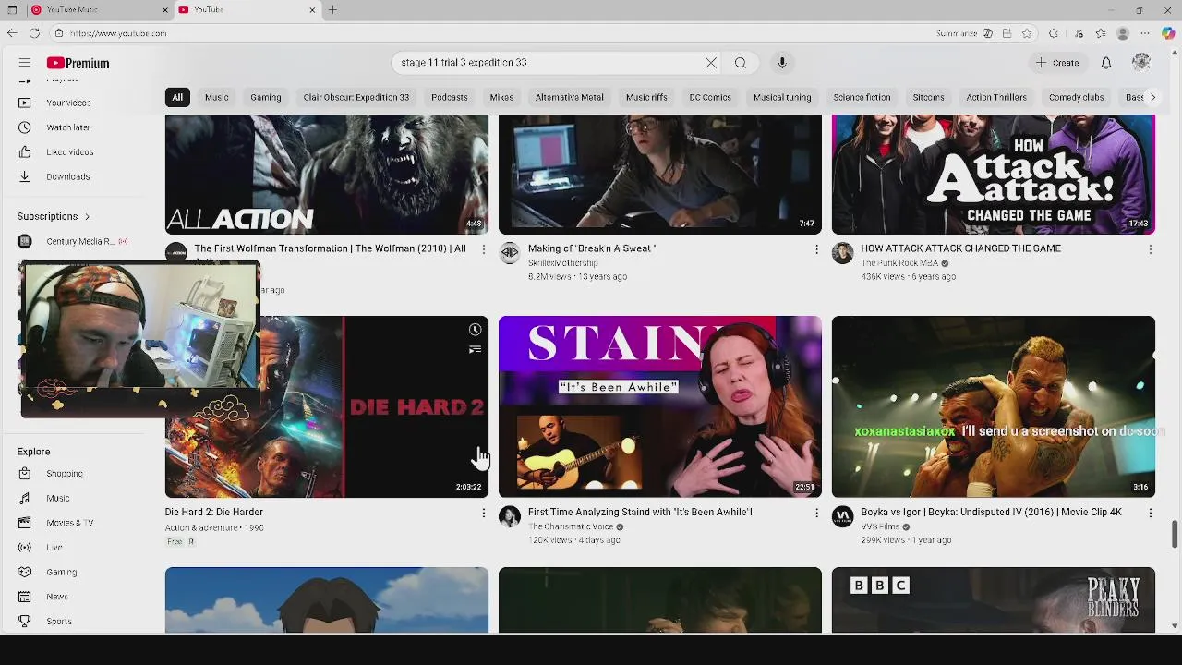This screenshot has width=1182, height=665.
Task: Select the All filter chip
Action: (x=177, y=97)
